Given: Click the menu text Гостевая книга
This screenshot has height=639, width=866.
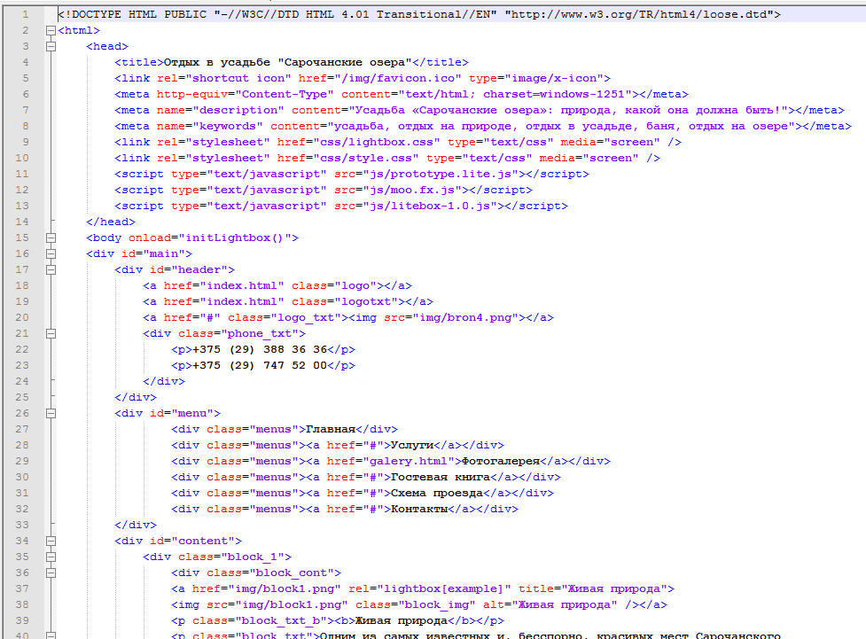Looking at the screenshot, I should (441, 477).
